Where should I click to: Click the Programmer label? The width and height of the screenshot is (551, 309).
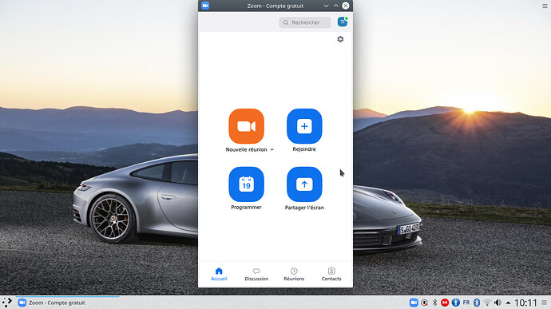coord(246,207)
